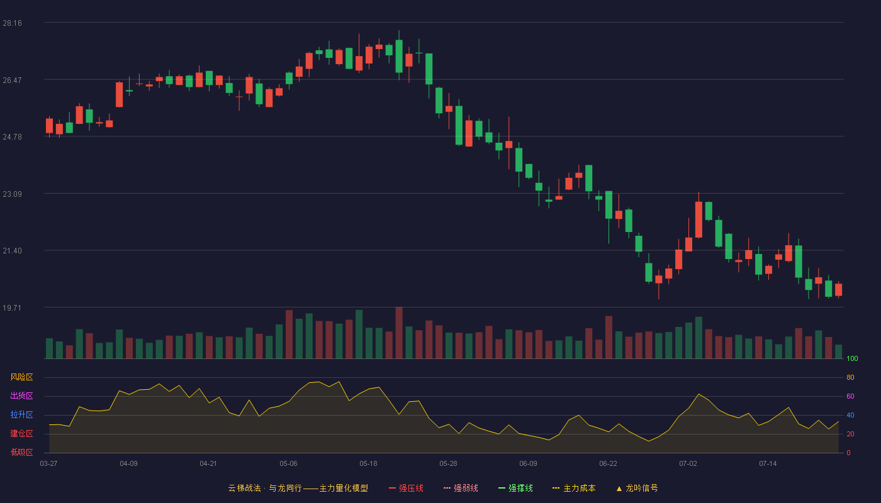Click the green 100 indicator scale label

coord(852,359)
